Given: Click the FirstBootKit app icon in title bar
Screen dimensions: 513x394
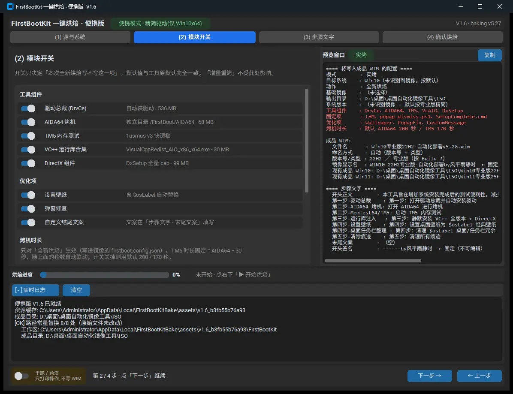Looking at the screenshot, I should [x=10, y=6].
